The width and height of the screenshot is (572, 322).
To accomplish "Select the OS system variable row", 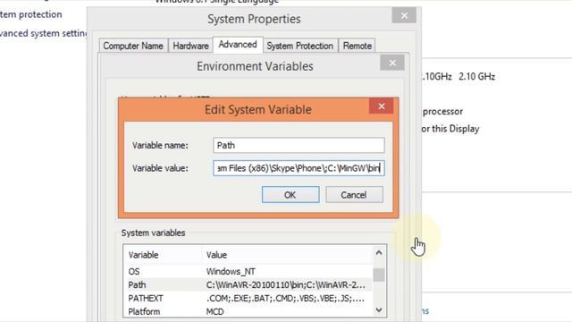I will pos(248,272).
